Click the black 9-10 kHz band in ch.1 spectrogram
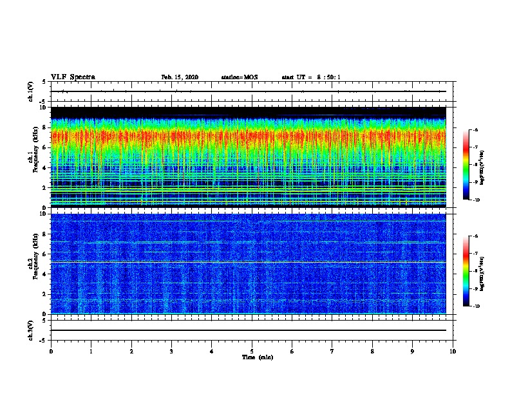The height and width of the screenshot is (394, 510). click(249, 112)
